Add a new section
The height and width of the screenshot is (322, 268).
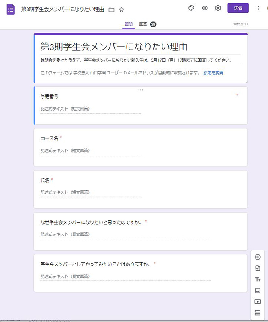coord(258,313)
